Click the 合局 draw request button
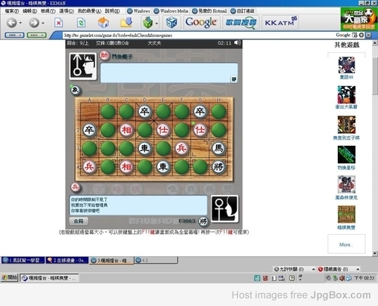The image size is (378, 306). point(79,221)
